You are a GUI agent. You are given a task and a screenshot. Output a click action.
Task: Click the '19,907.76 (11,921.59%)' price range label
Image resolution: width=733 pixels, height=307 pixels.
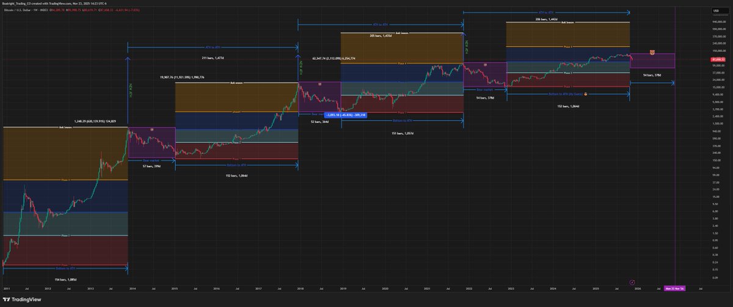coord(181,78)
